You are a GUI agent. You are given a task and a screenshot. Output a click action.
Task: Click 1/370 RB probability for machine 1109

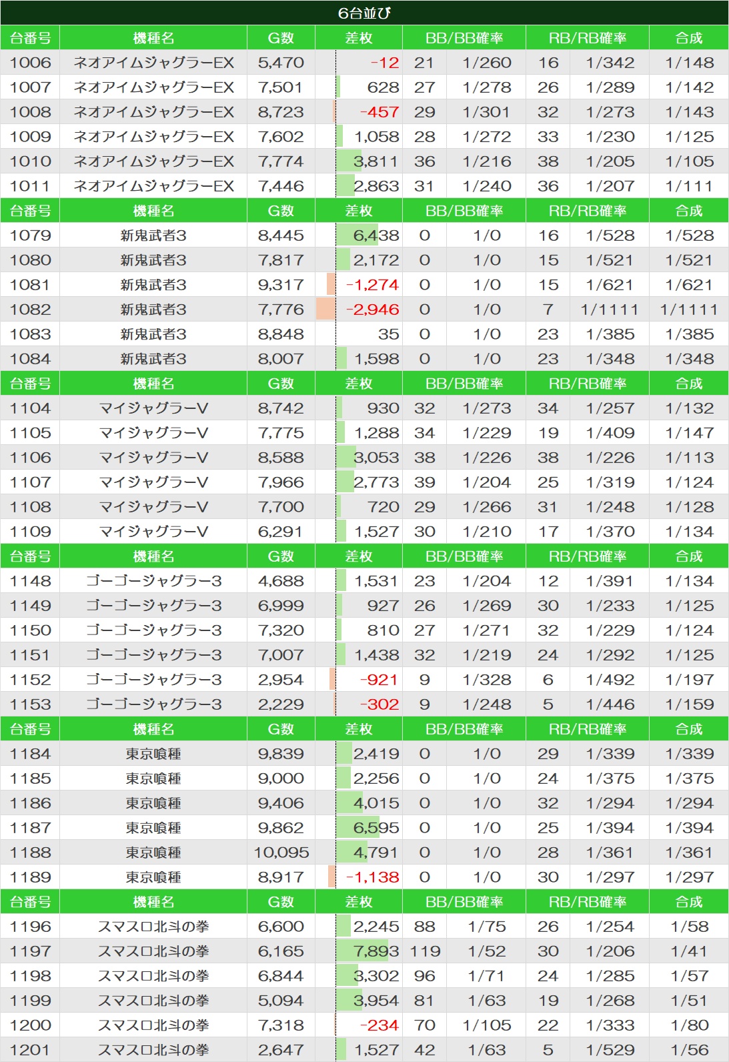(610, 532)
